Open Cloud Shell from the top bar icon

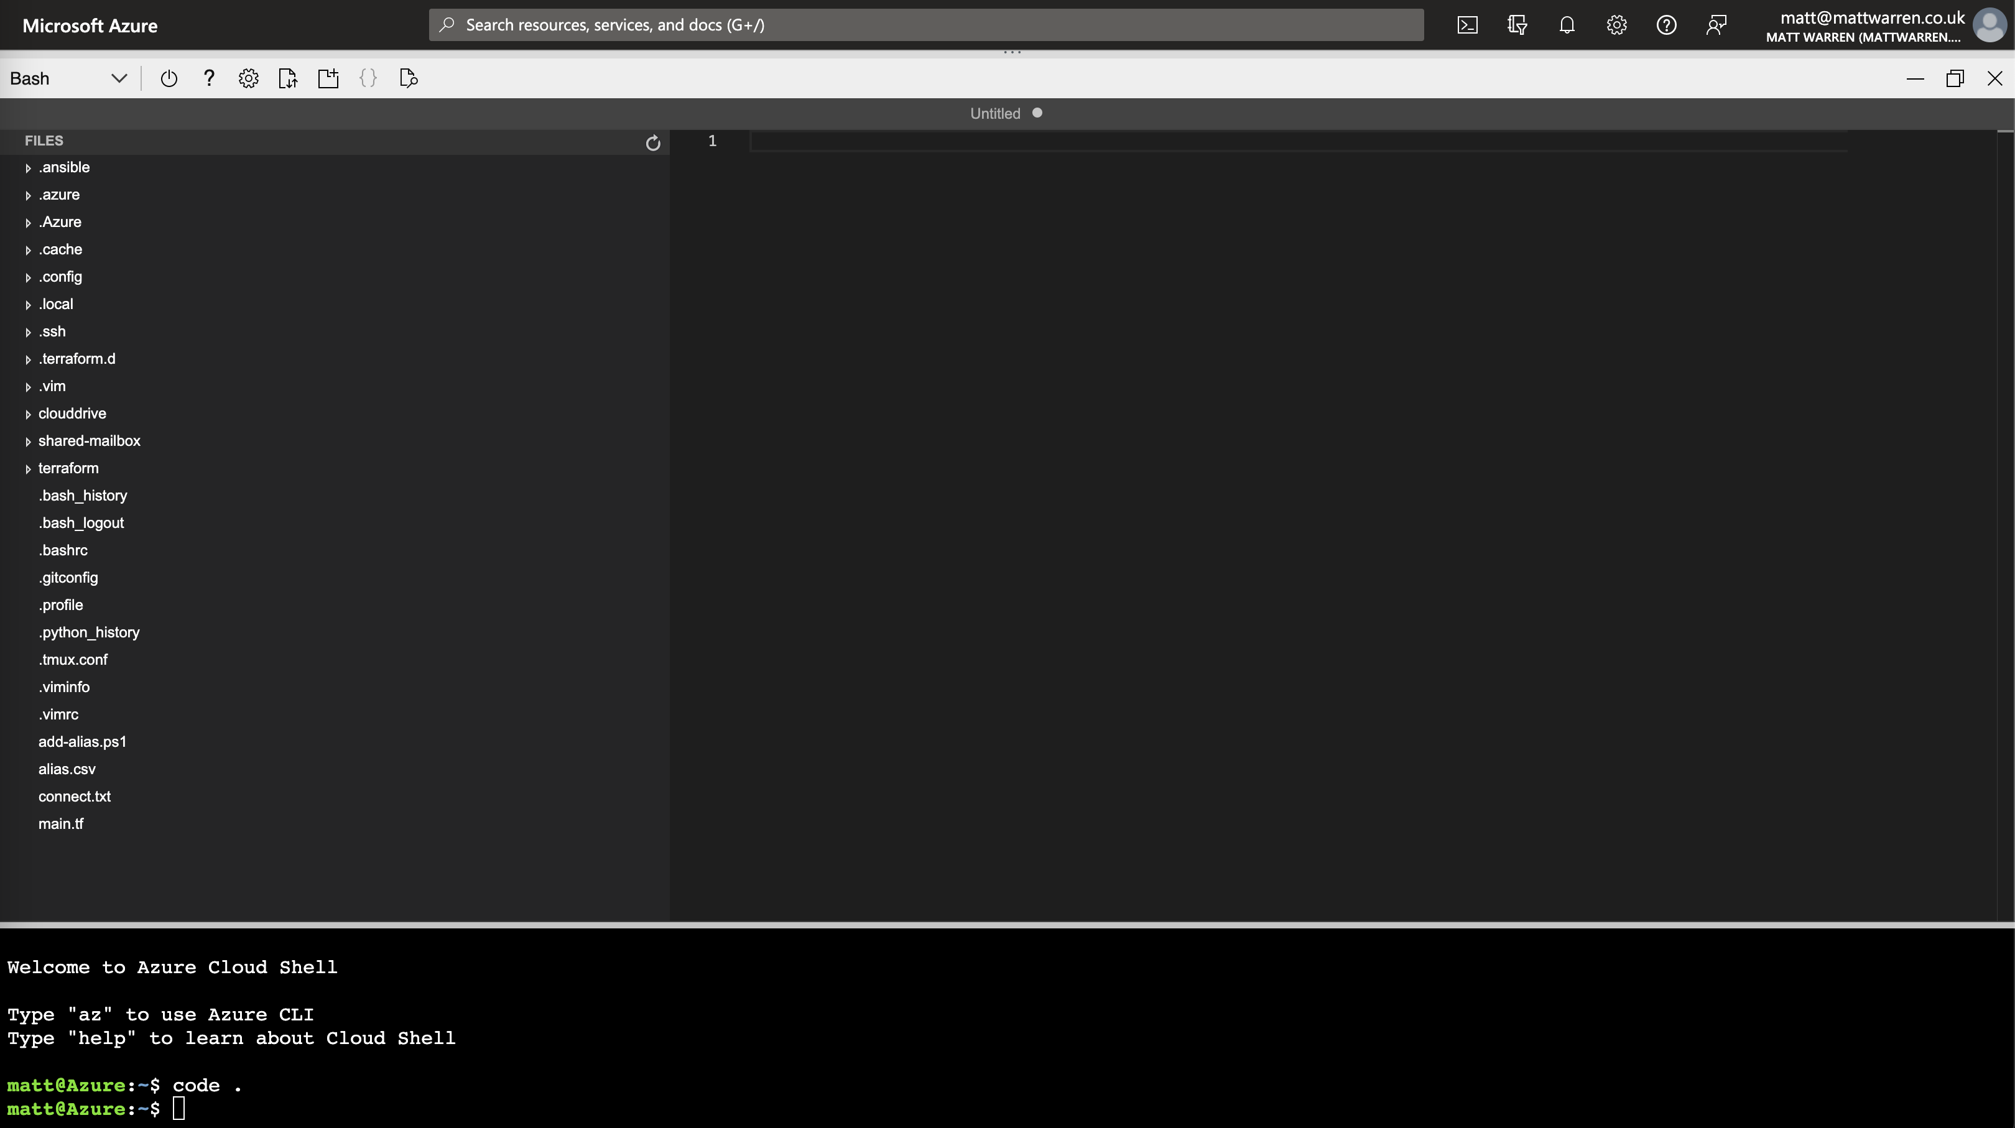click(x=1468, y=25)
